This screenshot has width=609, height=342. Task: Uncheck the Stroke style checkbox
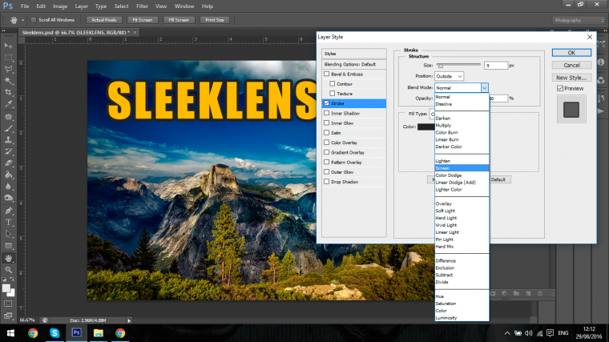tap(327, 103)
